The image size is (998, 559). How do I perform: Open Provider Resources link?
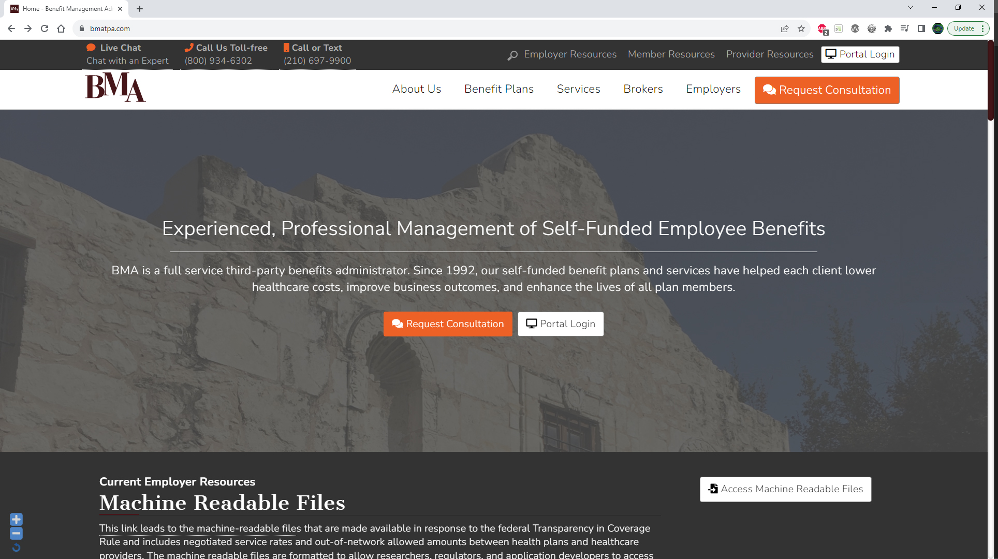coord(770,54)
